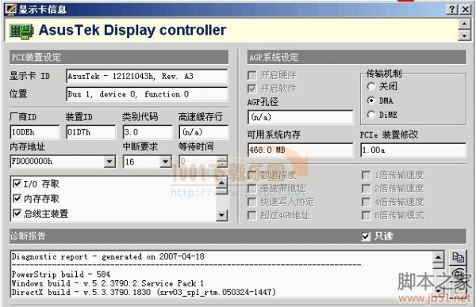Viewport: 476px width, 307px height.
Task: Select the DiME radio button
Action: 371,115
